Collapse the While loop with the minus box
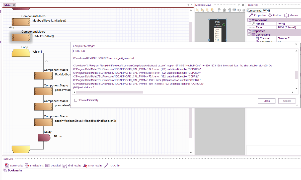 [x=46, y=60]
